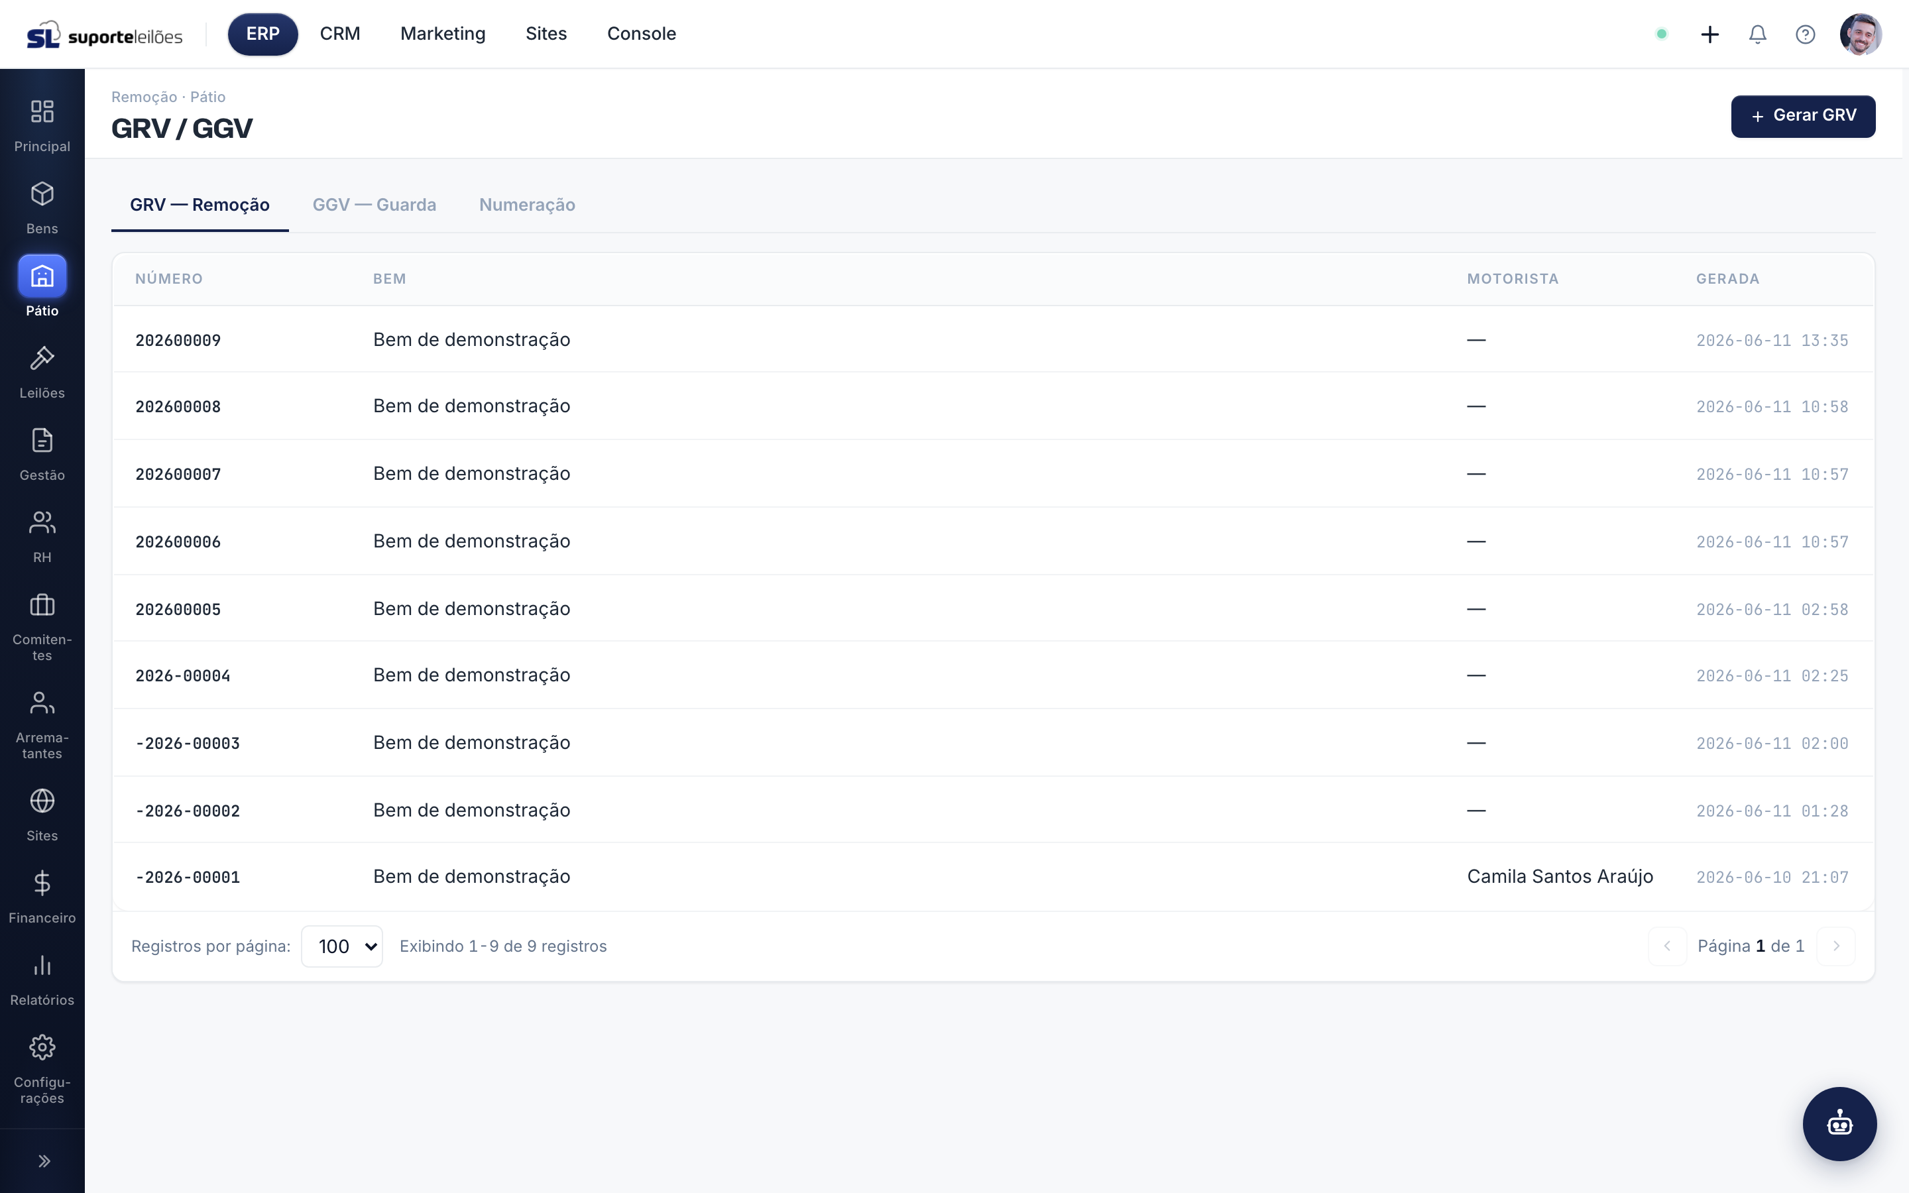Open the help question mark icon
The width and height of the screenshot is (1909, 1193).
click(1805, 34)
